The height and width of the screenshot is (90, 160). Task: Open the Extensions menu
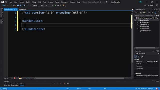pyautogui.click(x=64, y=2)
